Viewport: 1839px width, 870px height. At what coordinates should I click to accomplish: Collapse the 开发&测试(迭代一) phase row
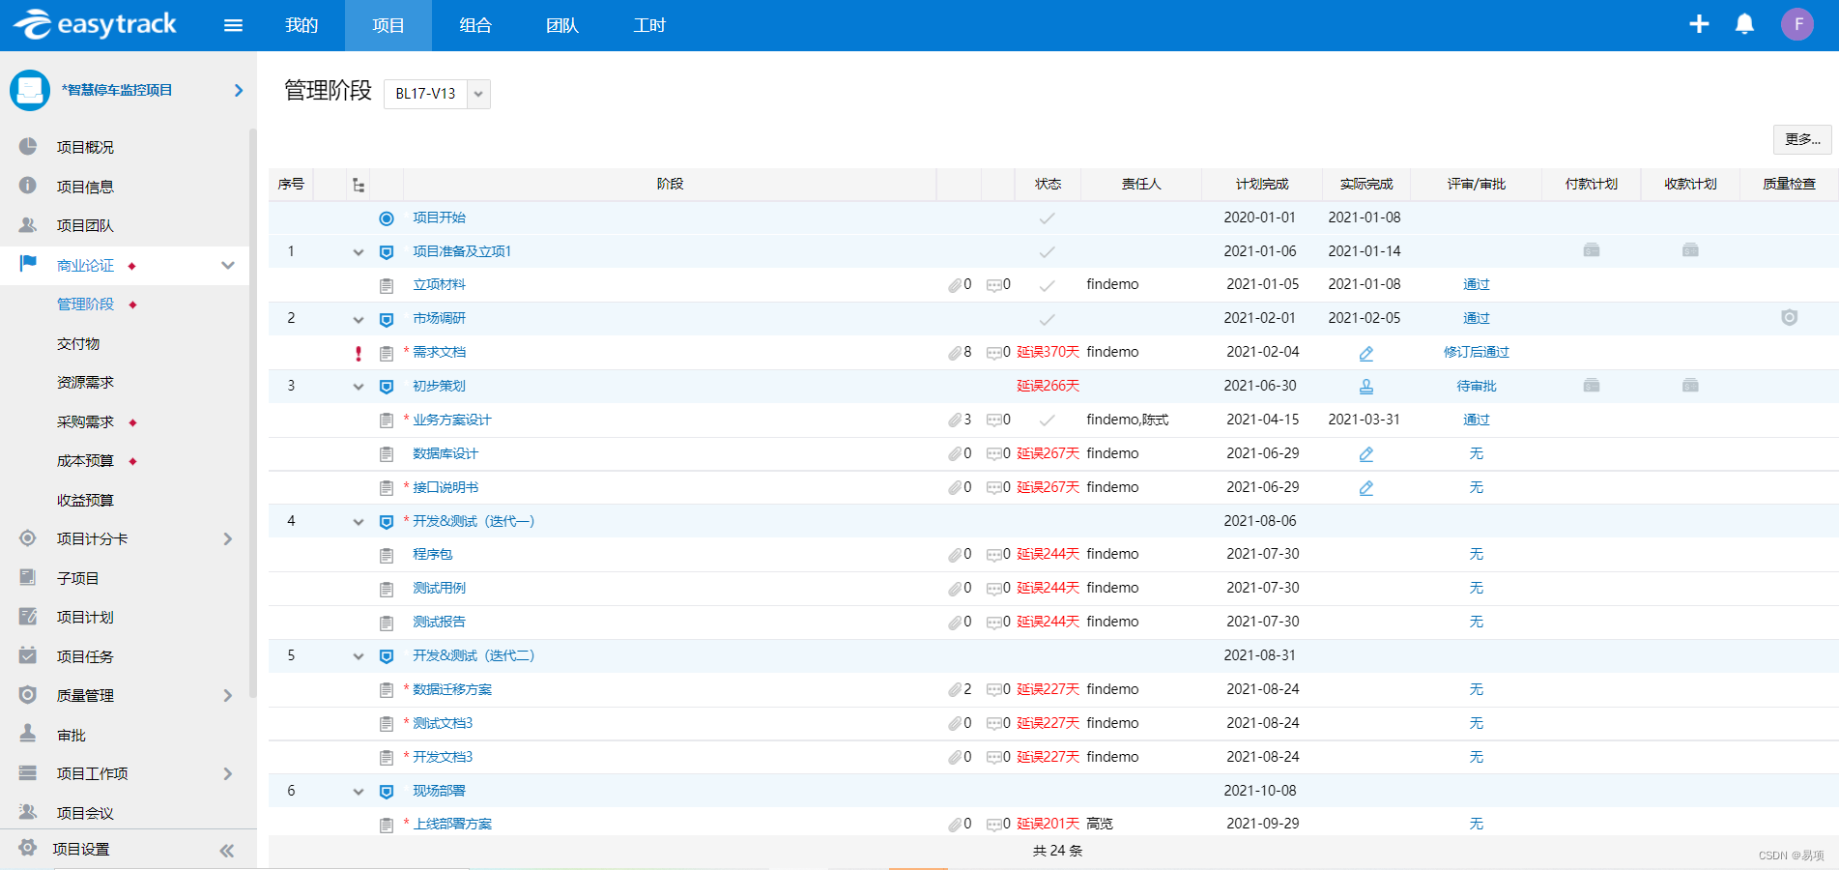(x=359, y=522)
